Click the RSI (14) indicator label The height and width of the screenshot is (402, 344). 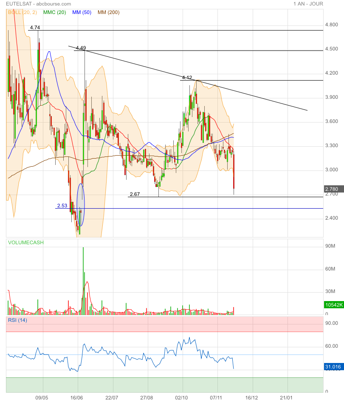tap(17, 320)
